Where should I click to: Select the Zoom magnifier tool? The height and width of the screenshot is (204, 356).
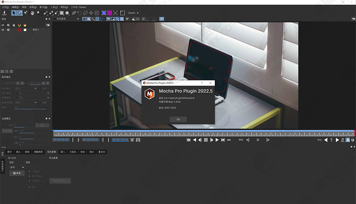click(38, 13)
